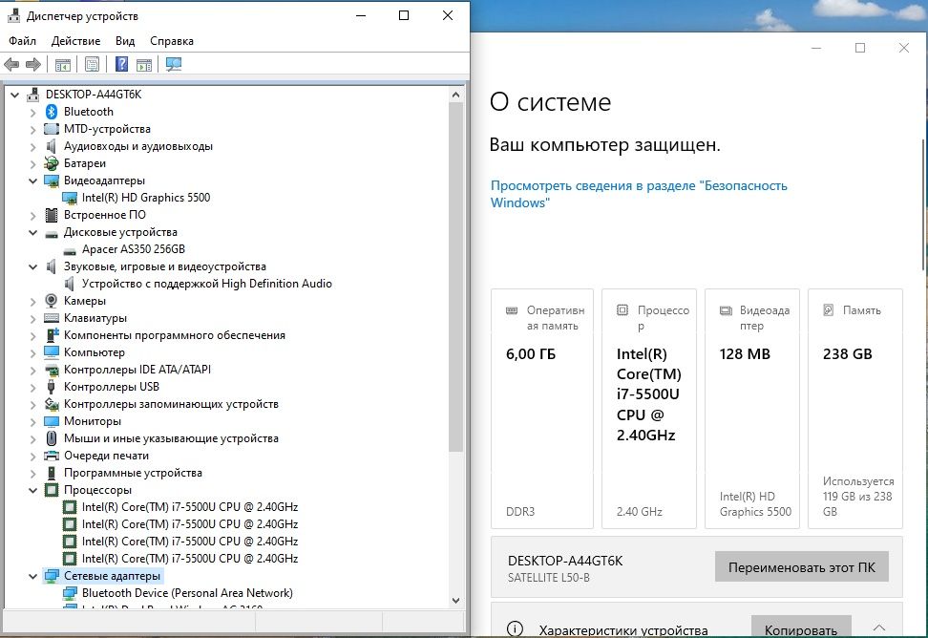The image size is (928, 638).
Task: Click the Аудиовходы и аудиовыходы speaker icon
Action: 52,145
